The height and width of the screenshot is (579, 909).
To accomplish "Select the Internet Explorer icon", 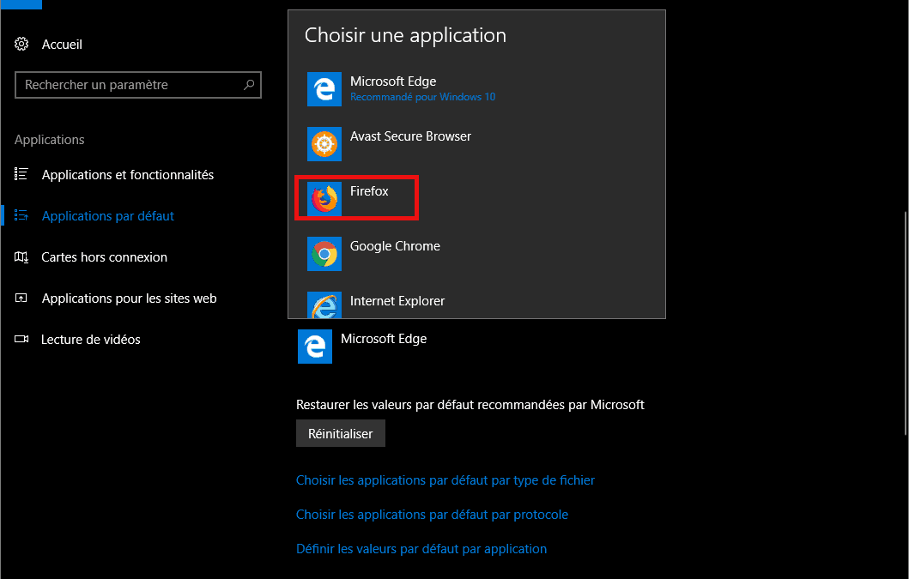I will [324, 306].
